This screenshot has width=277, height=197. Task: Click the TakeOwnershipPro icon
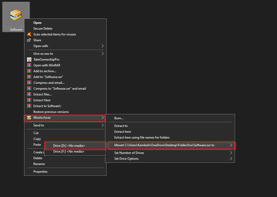click(x=29, y=59)
